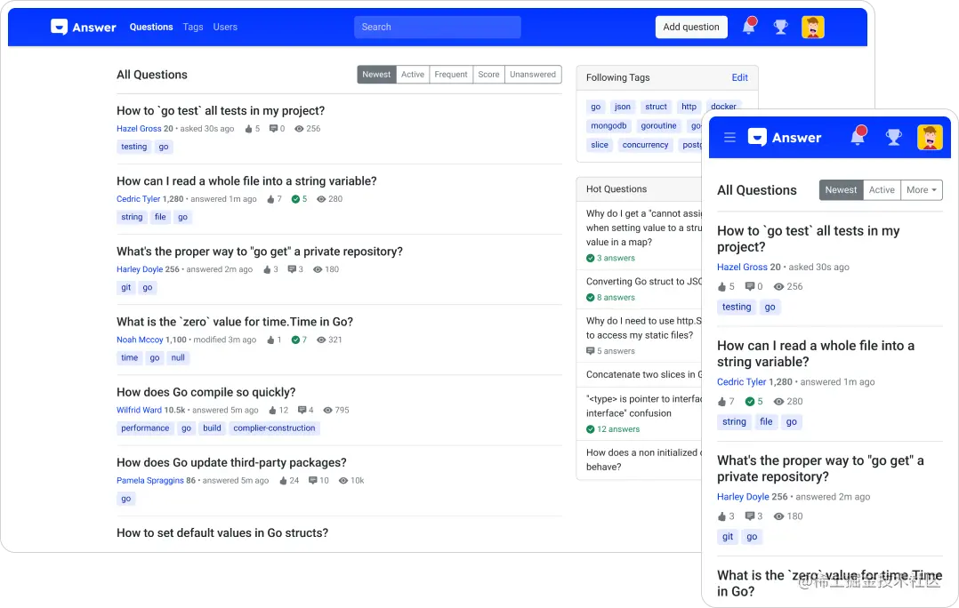Open the Users nav item
Screen dimensions: 959x608
pos(225,27)
